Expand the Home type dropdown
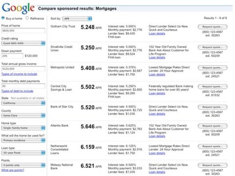Image resolution: width=235 pixels, height=176 pixels. coord(23,128)
